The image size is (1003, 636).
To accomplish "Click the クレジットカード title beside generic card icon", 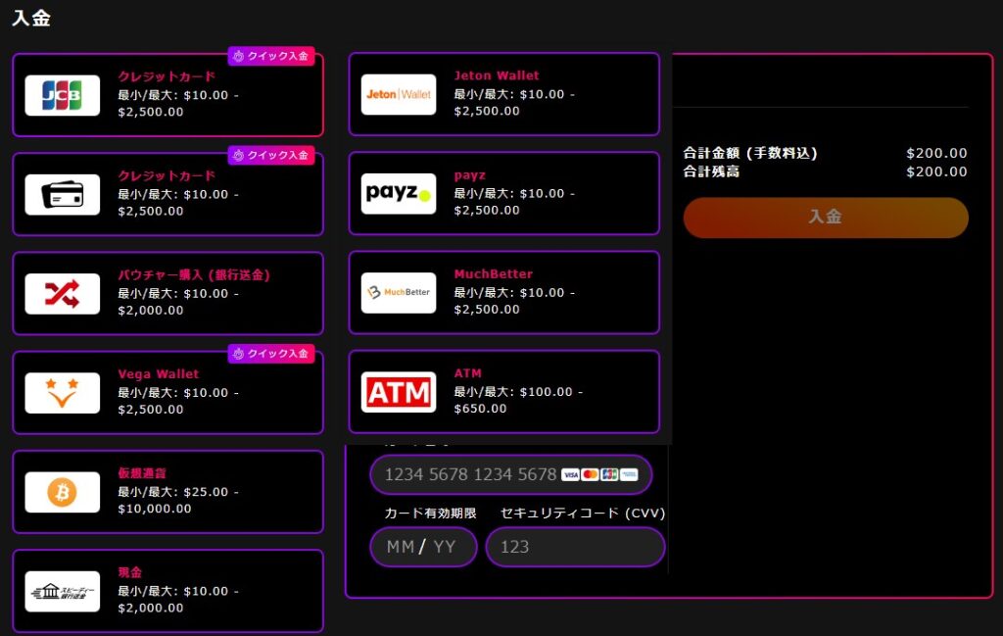I will click(x=167, y=176).
